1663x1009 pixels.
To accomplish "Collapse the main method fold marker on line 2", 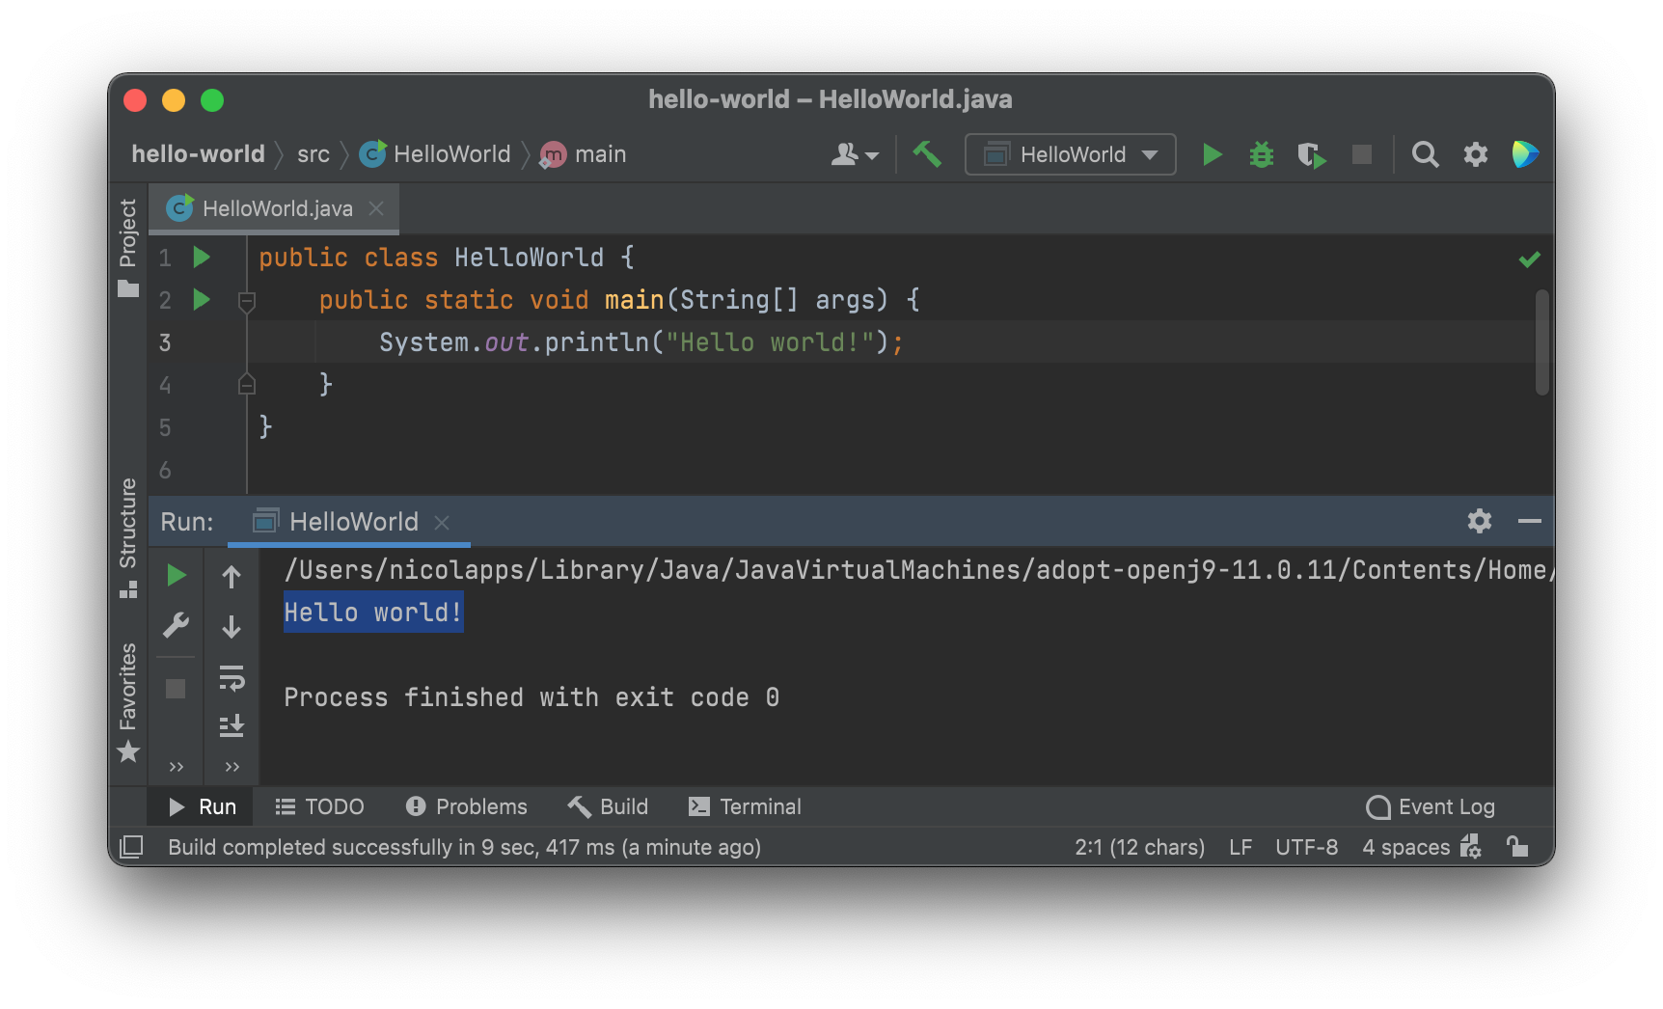I will (x=247, y=302).
